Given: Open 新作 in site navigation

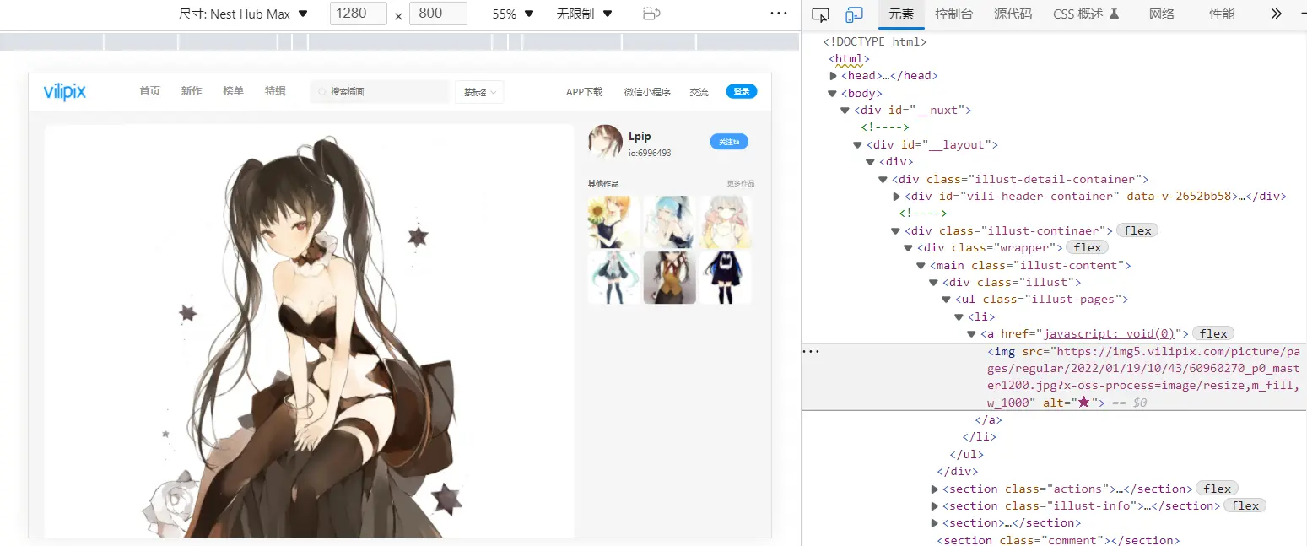Looking at the screenshot, I should point(192,91).
